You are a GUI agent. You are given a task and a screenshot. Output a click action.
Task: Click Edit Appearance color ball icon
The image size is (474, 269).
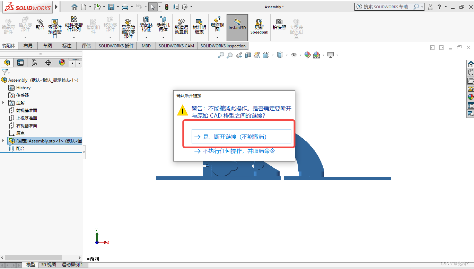click(x=307, y=55)
